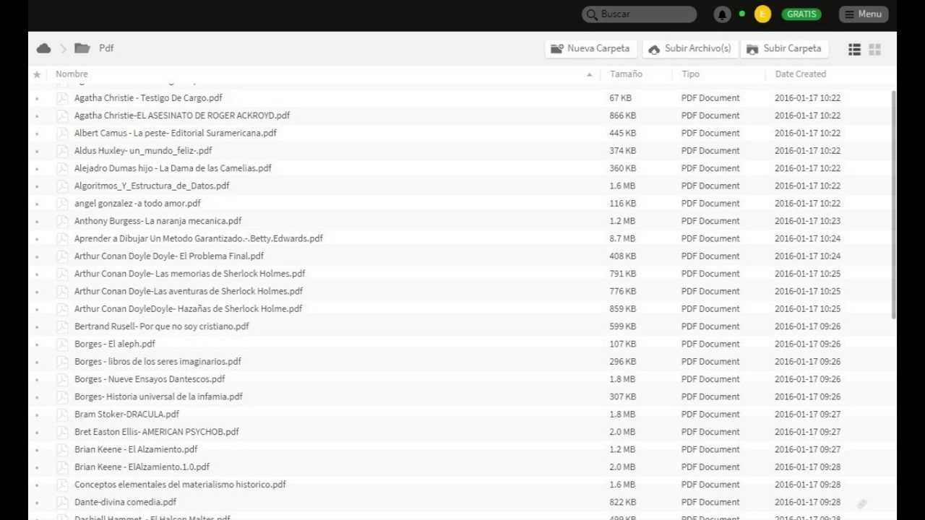Select Arthur Conan Doyle-Las aventuras de Sherlock Holmes.pdf
925x520 pixels.
(x=188, y=291)
